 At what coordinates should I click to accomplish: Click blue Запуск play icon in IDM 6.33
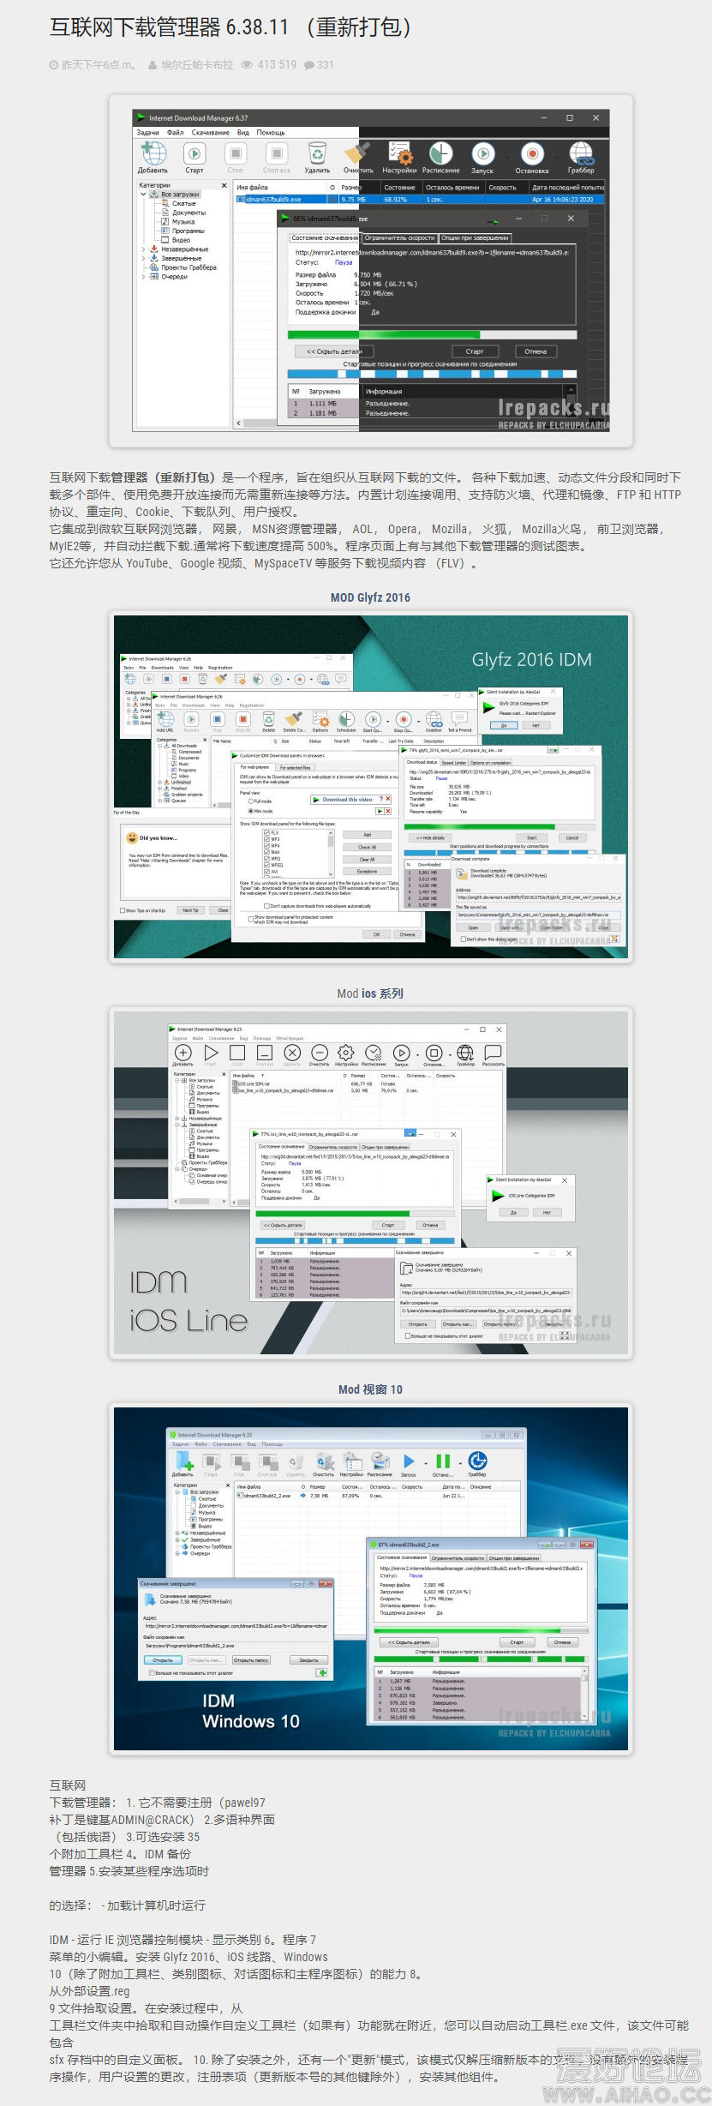coord(409,1461)
